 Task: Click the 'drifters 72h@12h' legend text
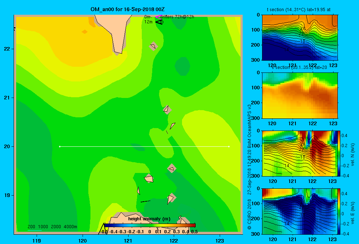tap(177, 17)
